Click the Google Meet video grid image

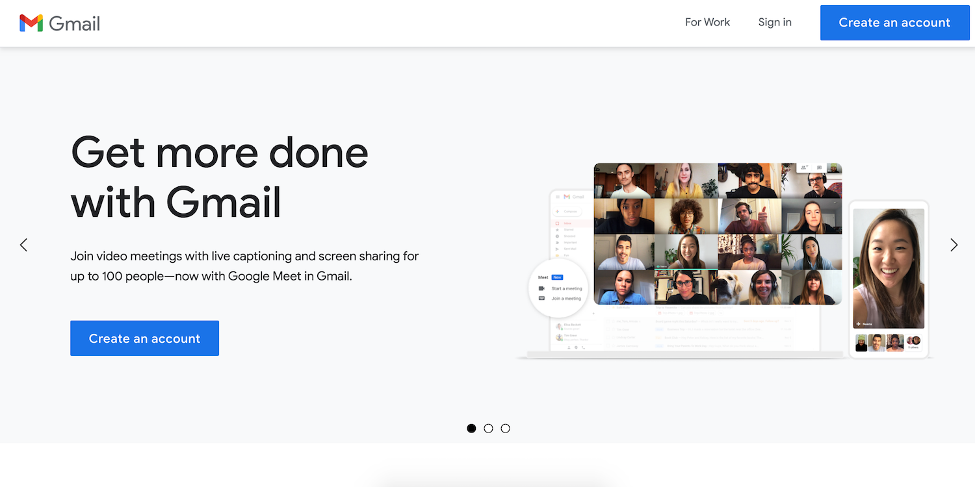tap(718, 234)
